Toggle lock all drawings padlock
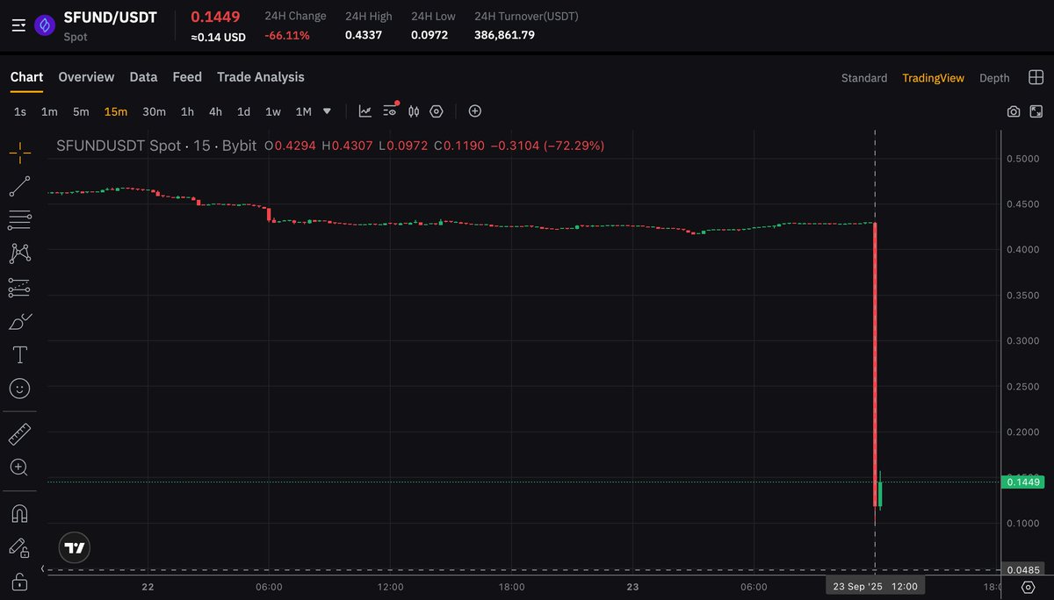 (x=19, y=580)
